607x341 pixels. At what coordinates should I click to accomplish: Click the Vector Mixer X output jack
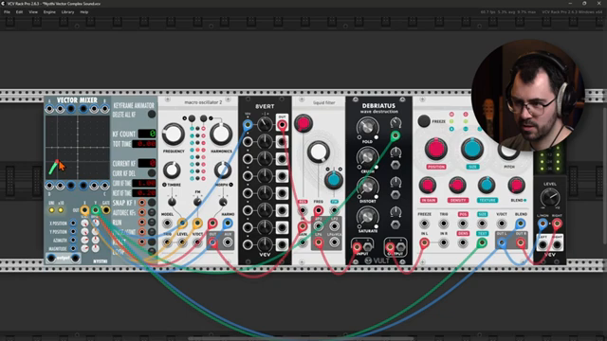pos(84,210)
